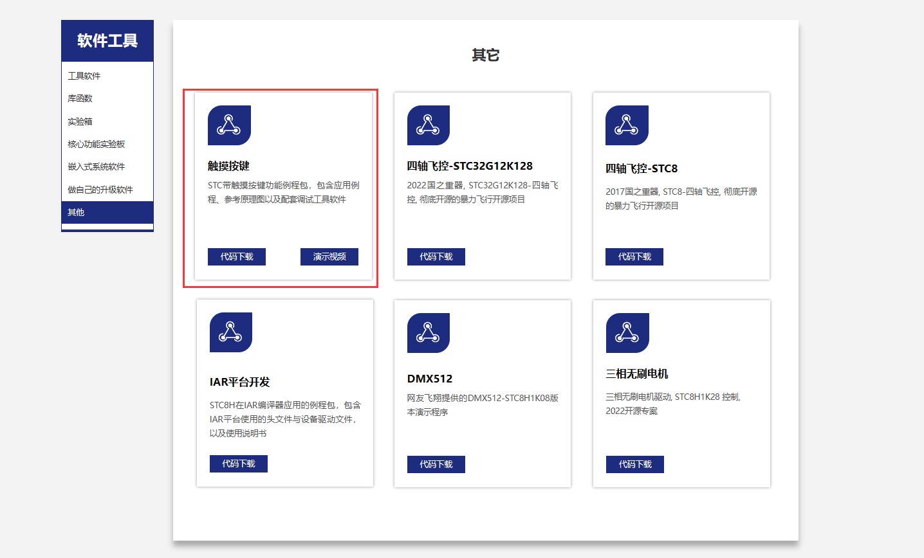Click the 2017国之重器 description text
Screen dimensions: 924x558
click(681, 199)
